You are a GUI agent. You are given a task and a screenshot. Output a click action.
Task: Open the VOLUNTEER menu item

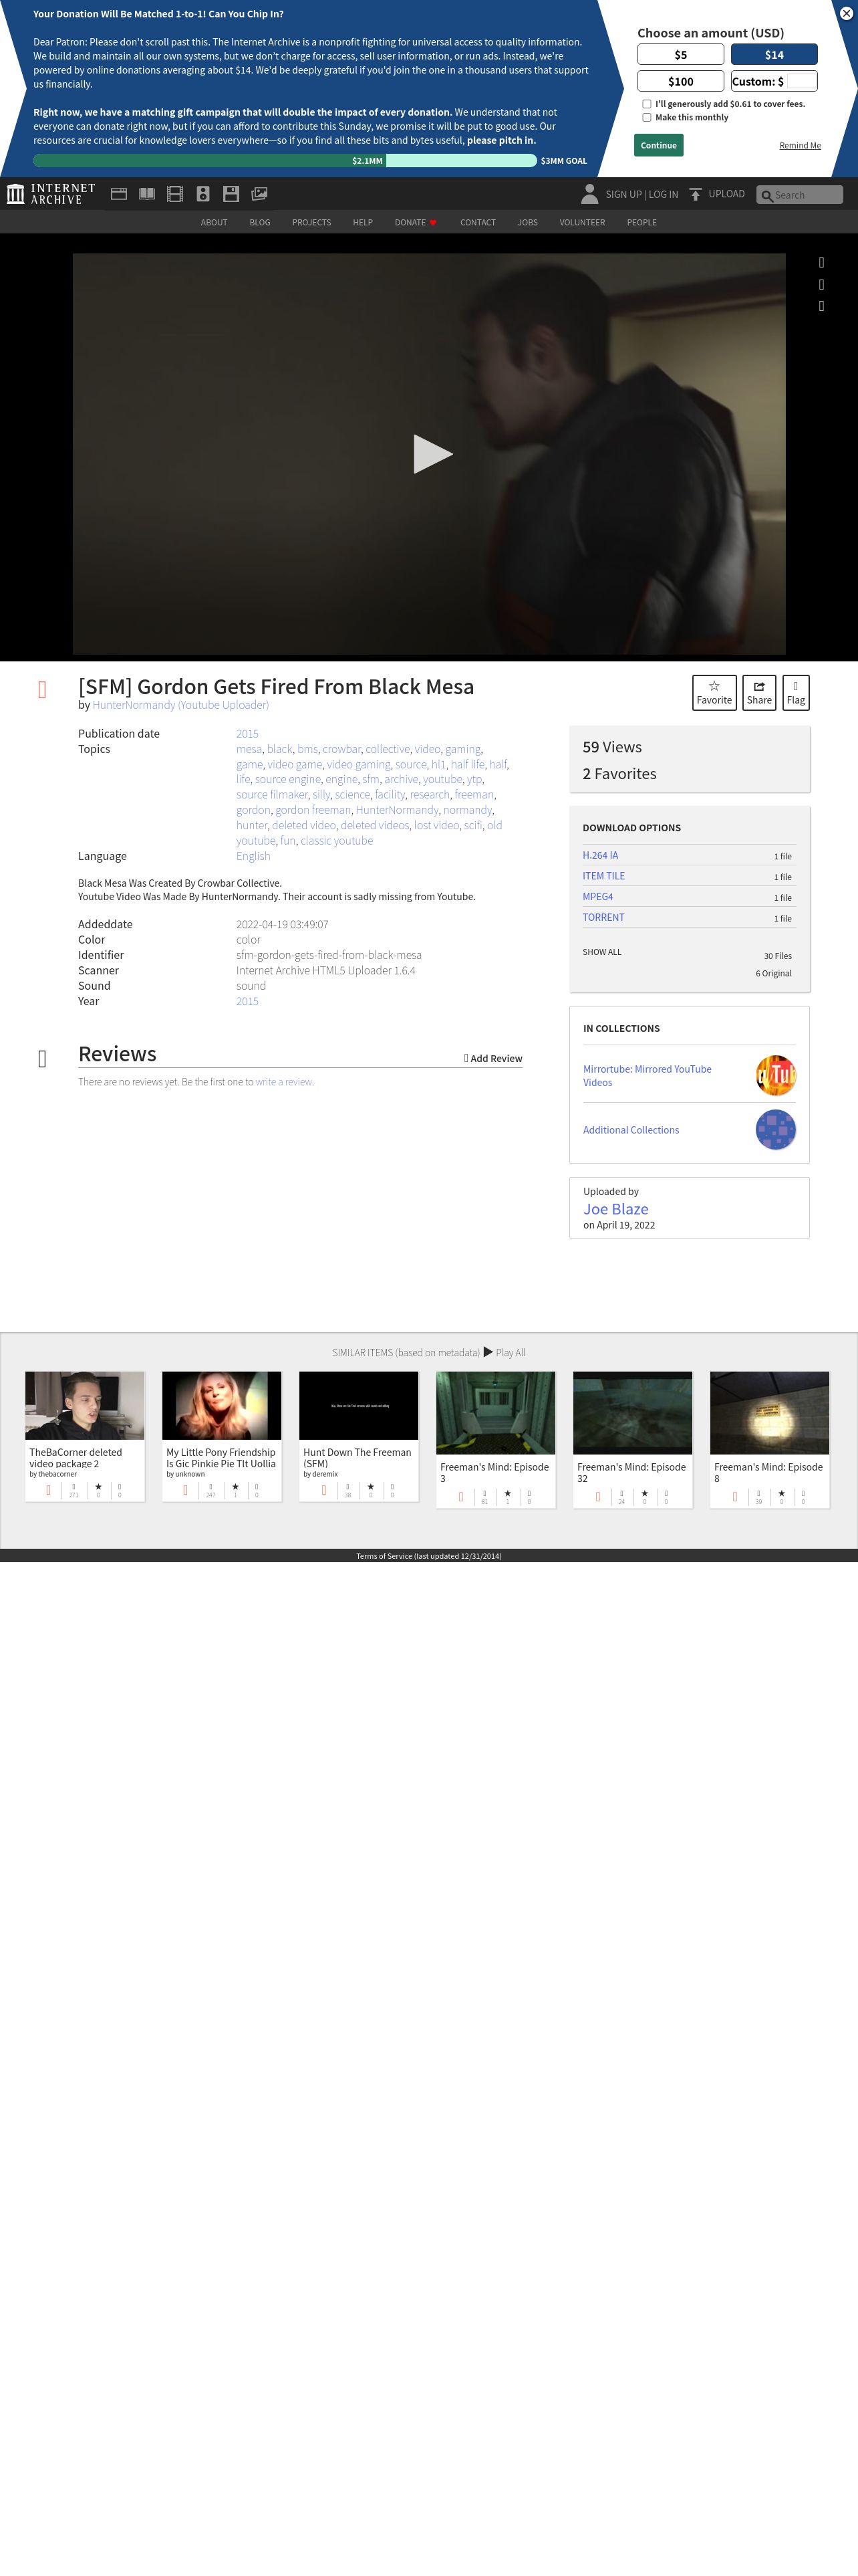click(x=582, y=223)
